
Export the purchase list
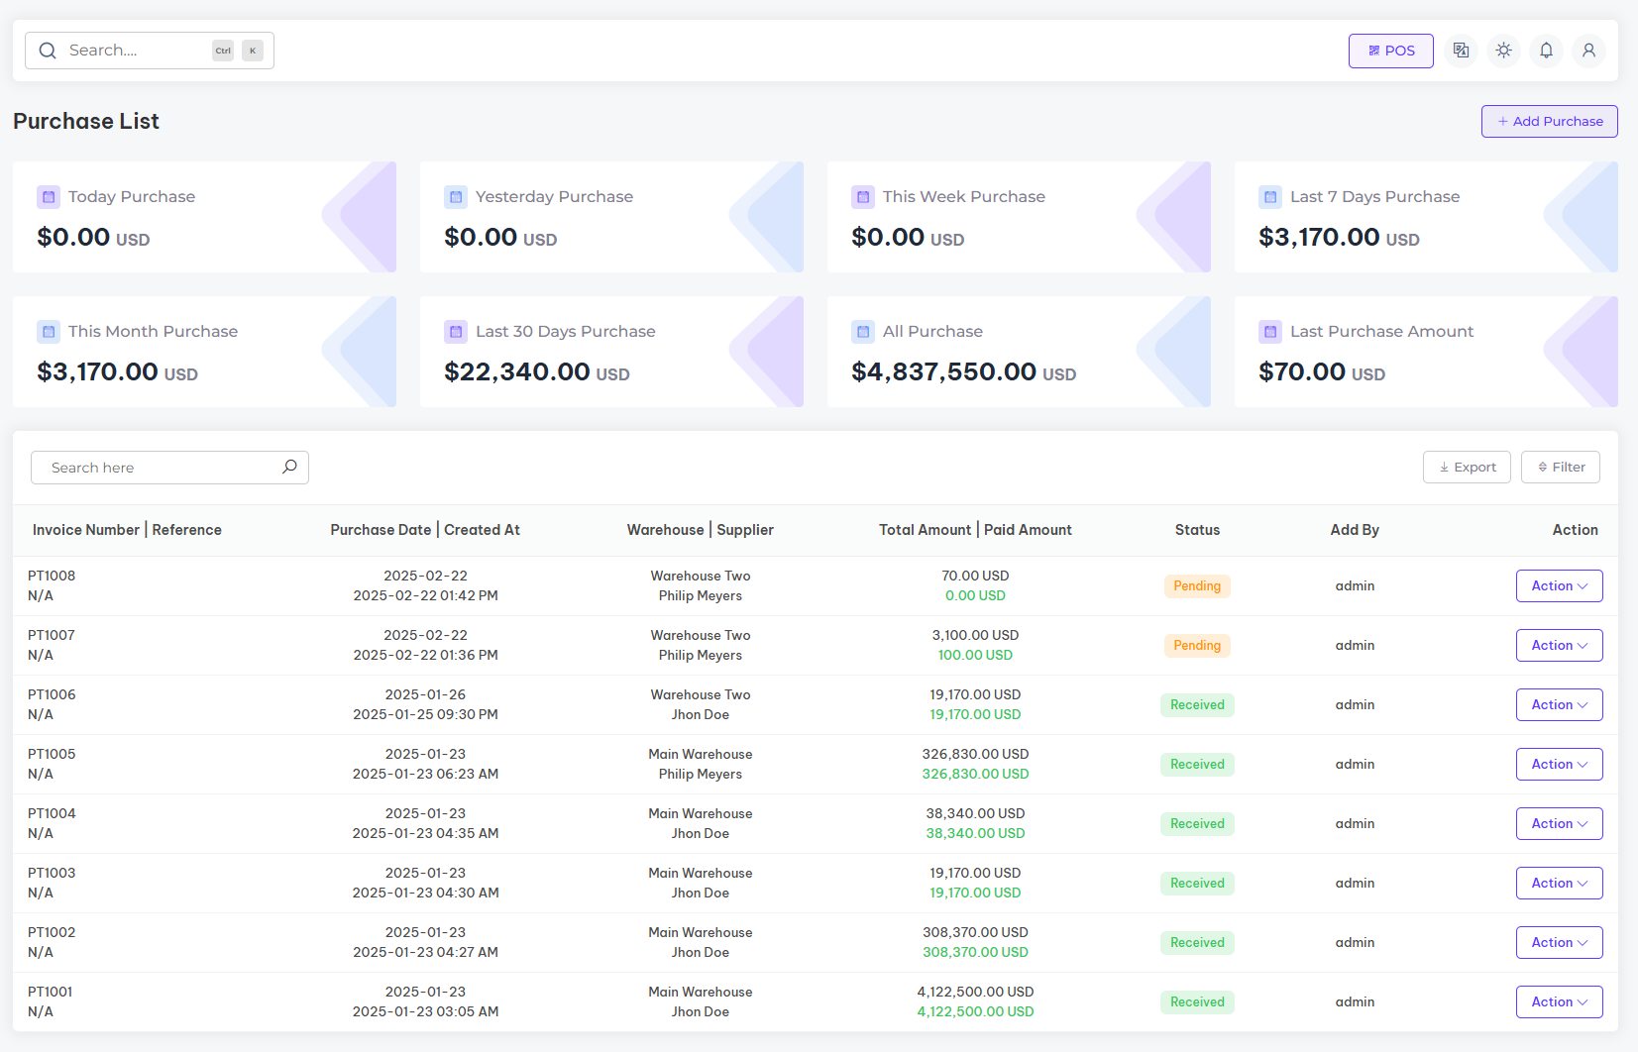pyautogui.click(x=1467, y=468)
